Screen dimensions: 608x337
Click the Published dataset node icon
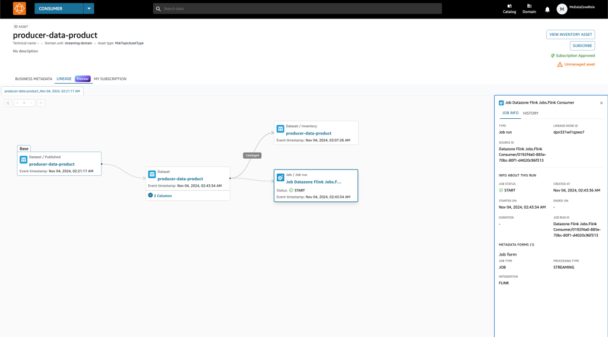click(x=23, y=159)
